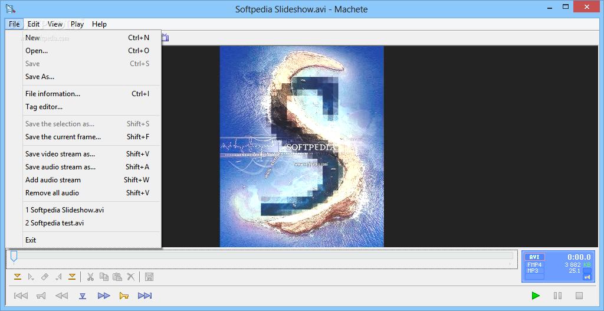Click the square Stop button
The image size is (604, 311).
(x=579, y=296)
